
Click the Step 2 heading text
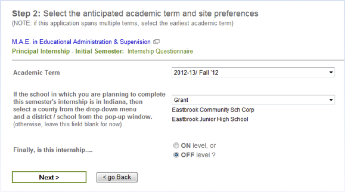click(x=135, y=13)
